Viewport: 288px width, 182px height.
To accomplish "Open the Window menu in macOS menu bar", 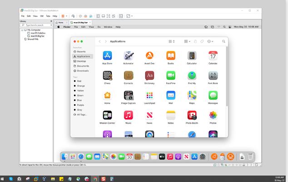I will click(108, 27).
